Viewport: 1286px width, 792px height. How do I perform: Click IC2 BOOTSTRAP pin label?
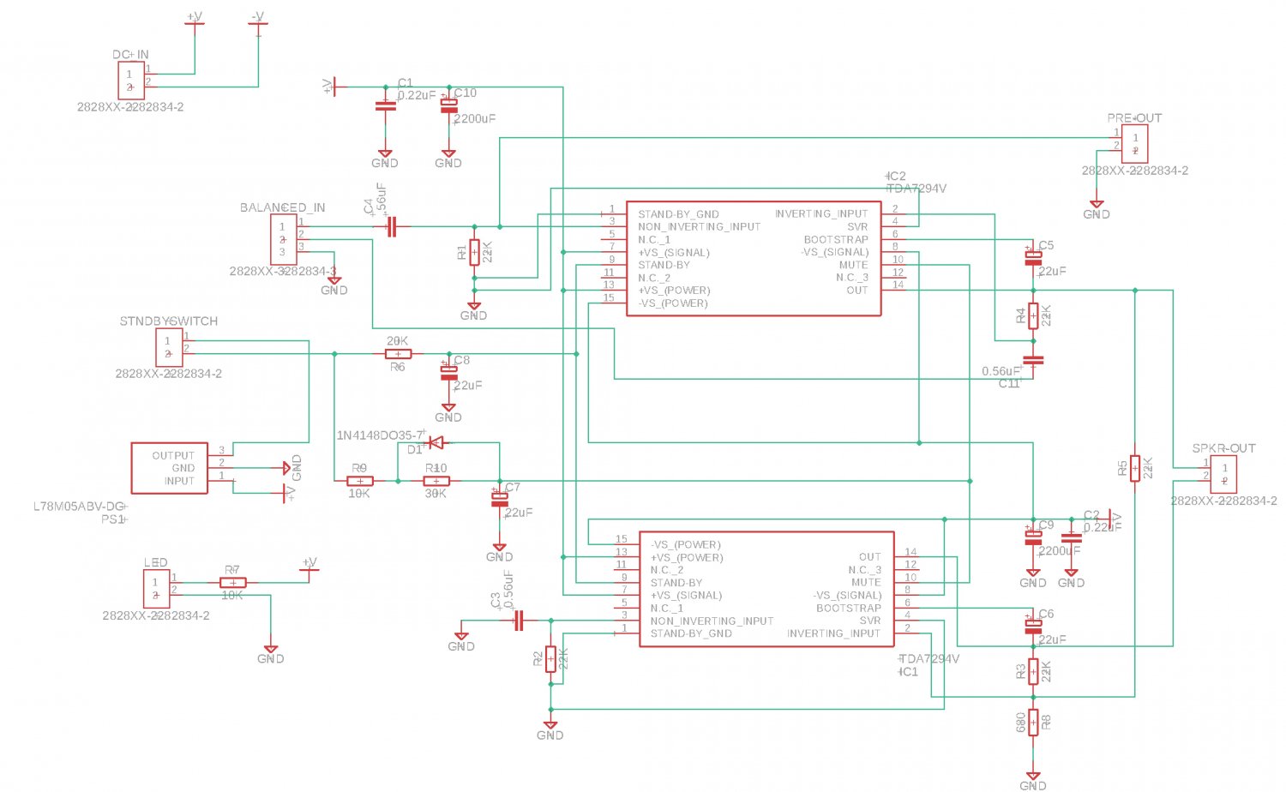tap(836, 239)
